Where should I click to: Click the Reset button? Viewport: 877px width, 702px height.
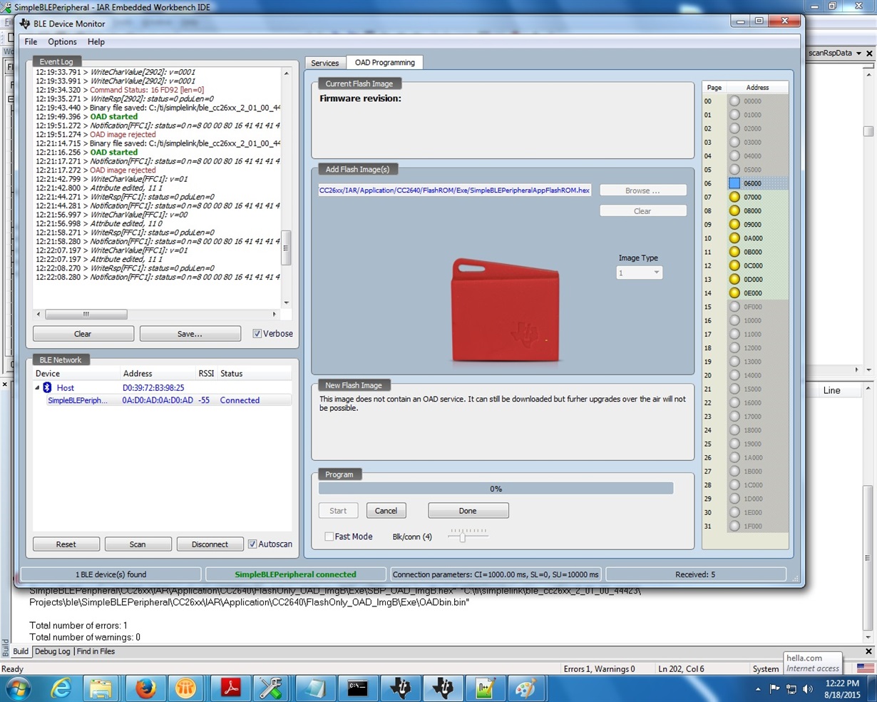pyautogui.click(x=66, y=544)
